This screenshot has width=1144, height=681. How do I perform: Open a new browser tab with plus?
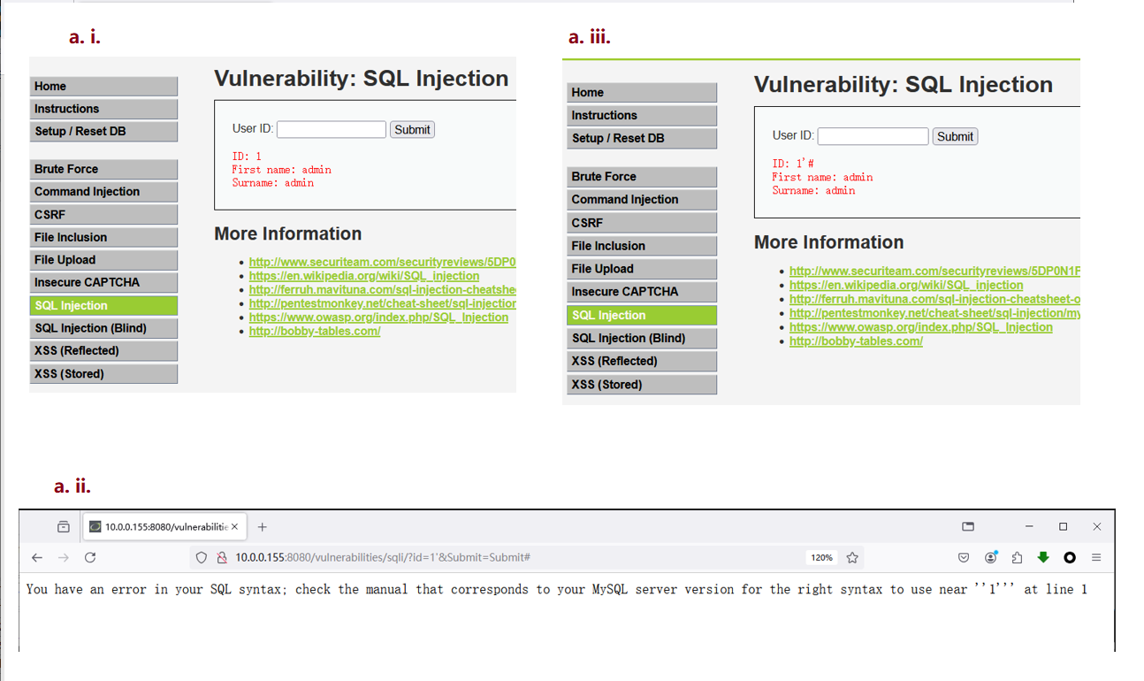[x=263, y=526]
